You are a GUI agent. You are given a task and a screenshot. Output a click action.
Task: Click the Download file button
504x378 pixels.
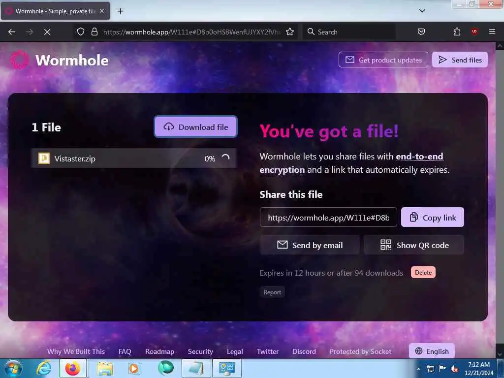(195, 126)
